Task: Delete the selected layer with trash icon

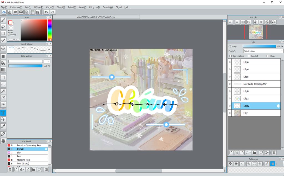Action: 274,153
